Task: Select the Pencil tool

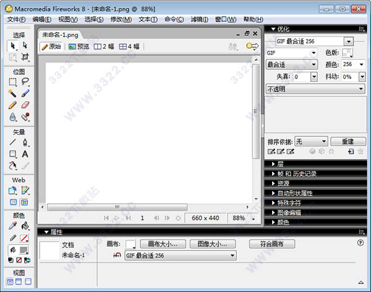Action: (13, 105)
